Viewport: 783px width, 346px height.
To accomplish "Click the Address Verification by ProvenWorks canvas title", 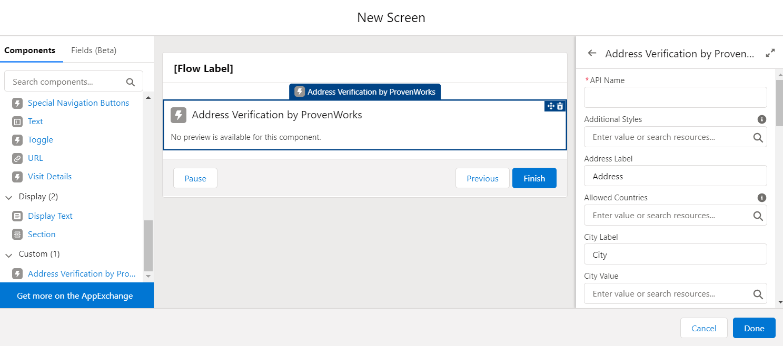I will coord(277,115).
